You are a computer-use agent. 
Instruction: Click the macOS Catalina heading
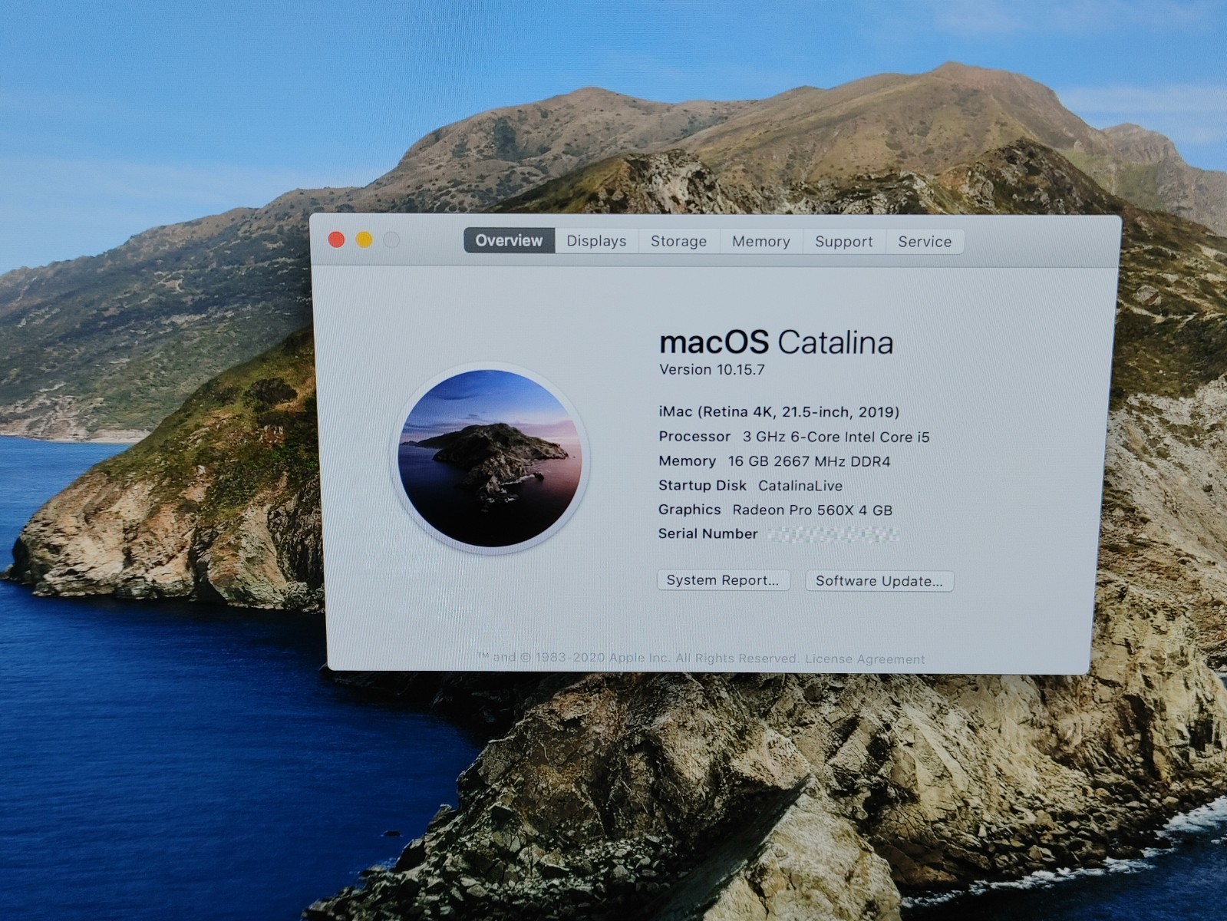coord(776,342)
